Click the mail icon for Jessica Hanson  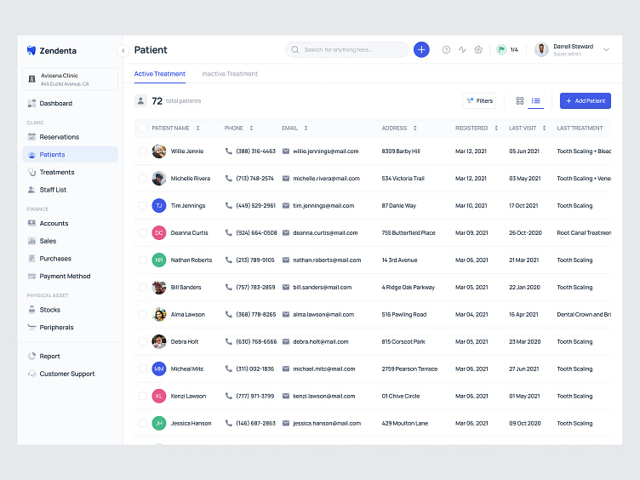point(286,423)
